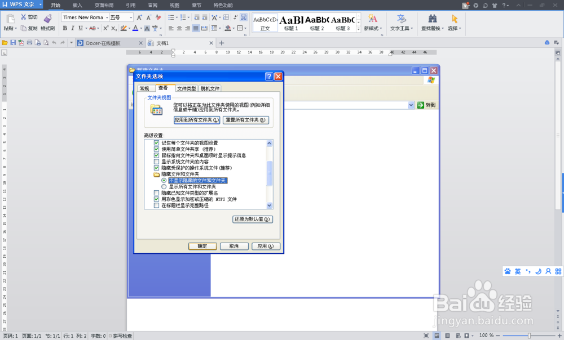564x340 pixels.
Task: Expand the Paste (粘贴) dropdown arrow
Action: (x=16, y=28)
